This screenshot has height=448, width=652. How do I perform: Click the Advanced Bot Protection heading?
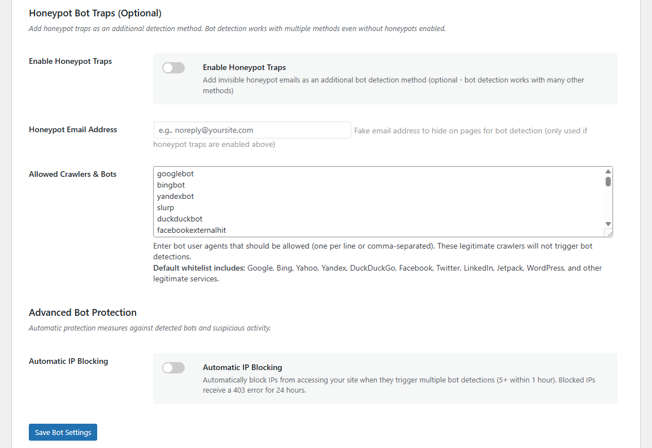[82, 312]
